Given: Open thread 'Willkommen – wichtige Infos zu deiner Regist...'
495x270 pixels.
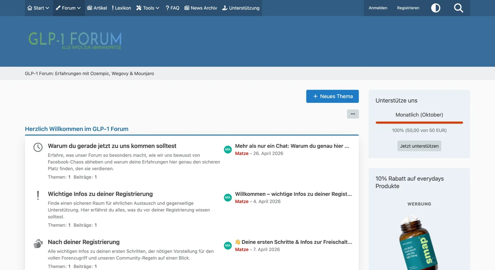Looking at the screenshot, I should (x=293, y=194).
